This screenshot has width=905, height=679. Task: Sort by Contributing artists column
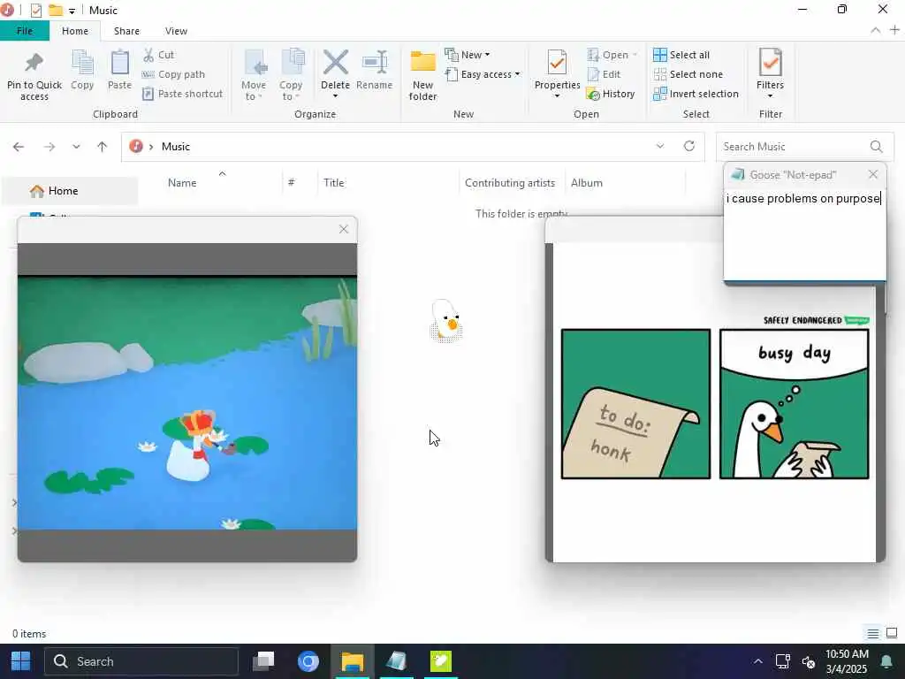pyautogui.click(x=512, y=182)
